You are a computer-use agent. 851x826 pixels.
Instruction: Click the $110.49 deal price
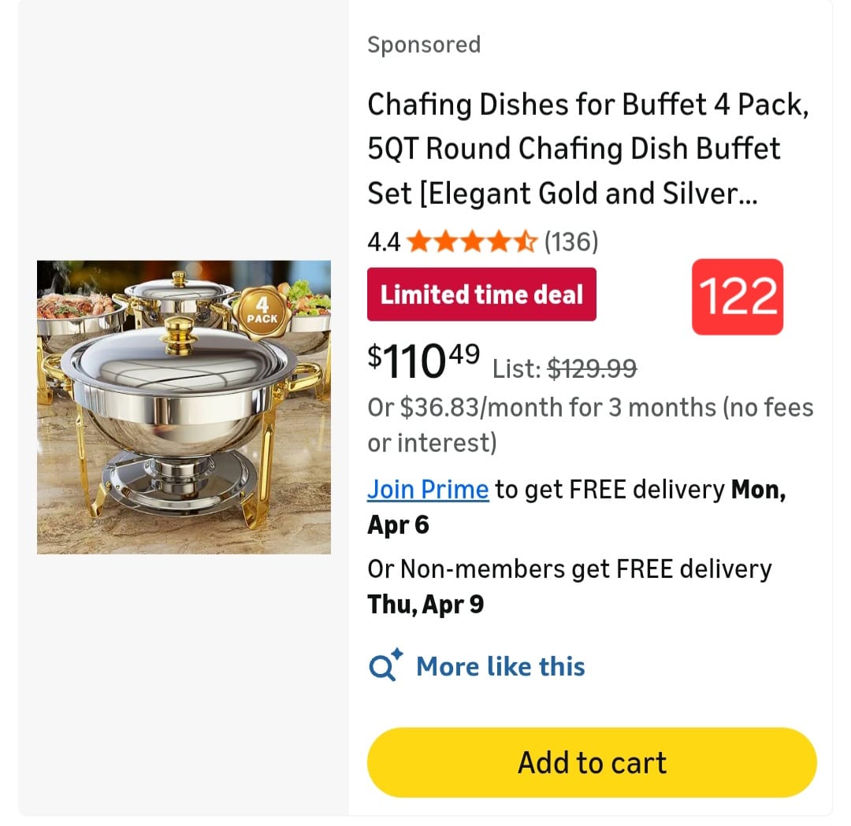(423, 361)
